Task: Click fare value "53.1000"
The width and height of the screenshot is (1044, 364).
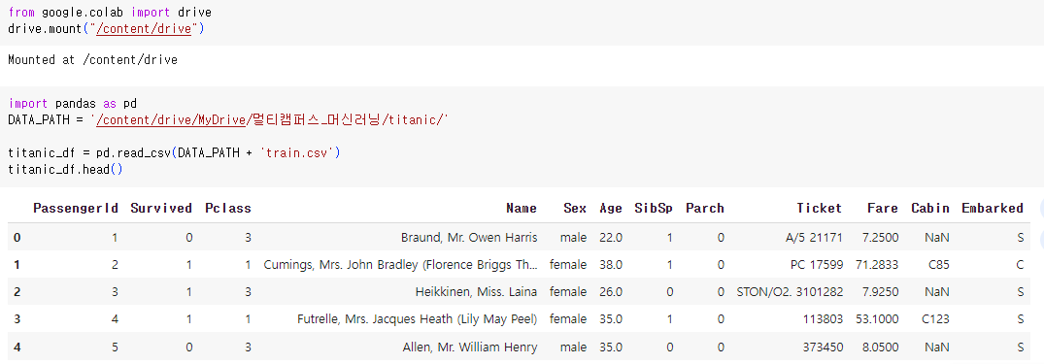Action: pyautogui.click(x=877, y=319)
